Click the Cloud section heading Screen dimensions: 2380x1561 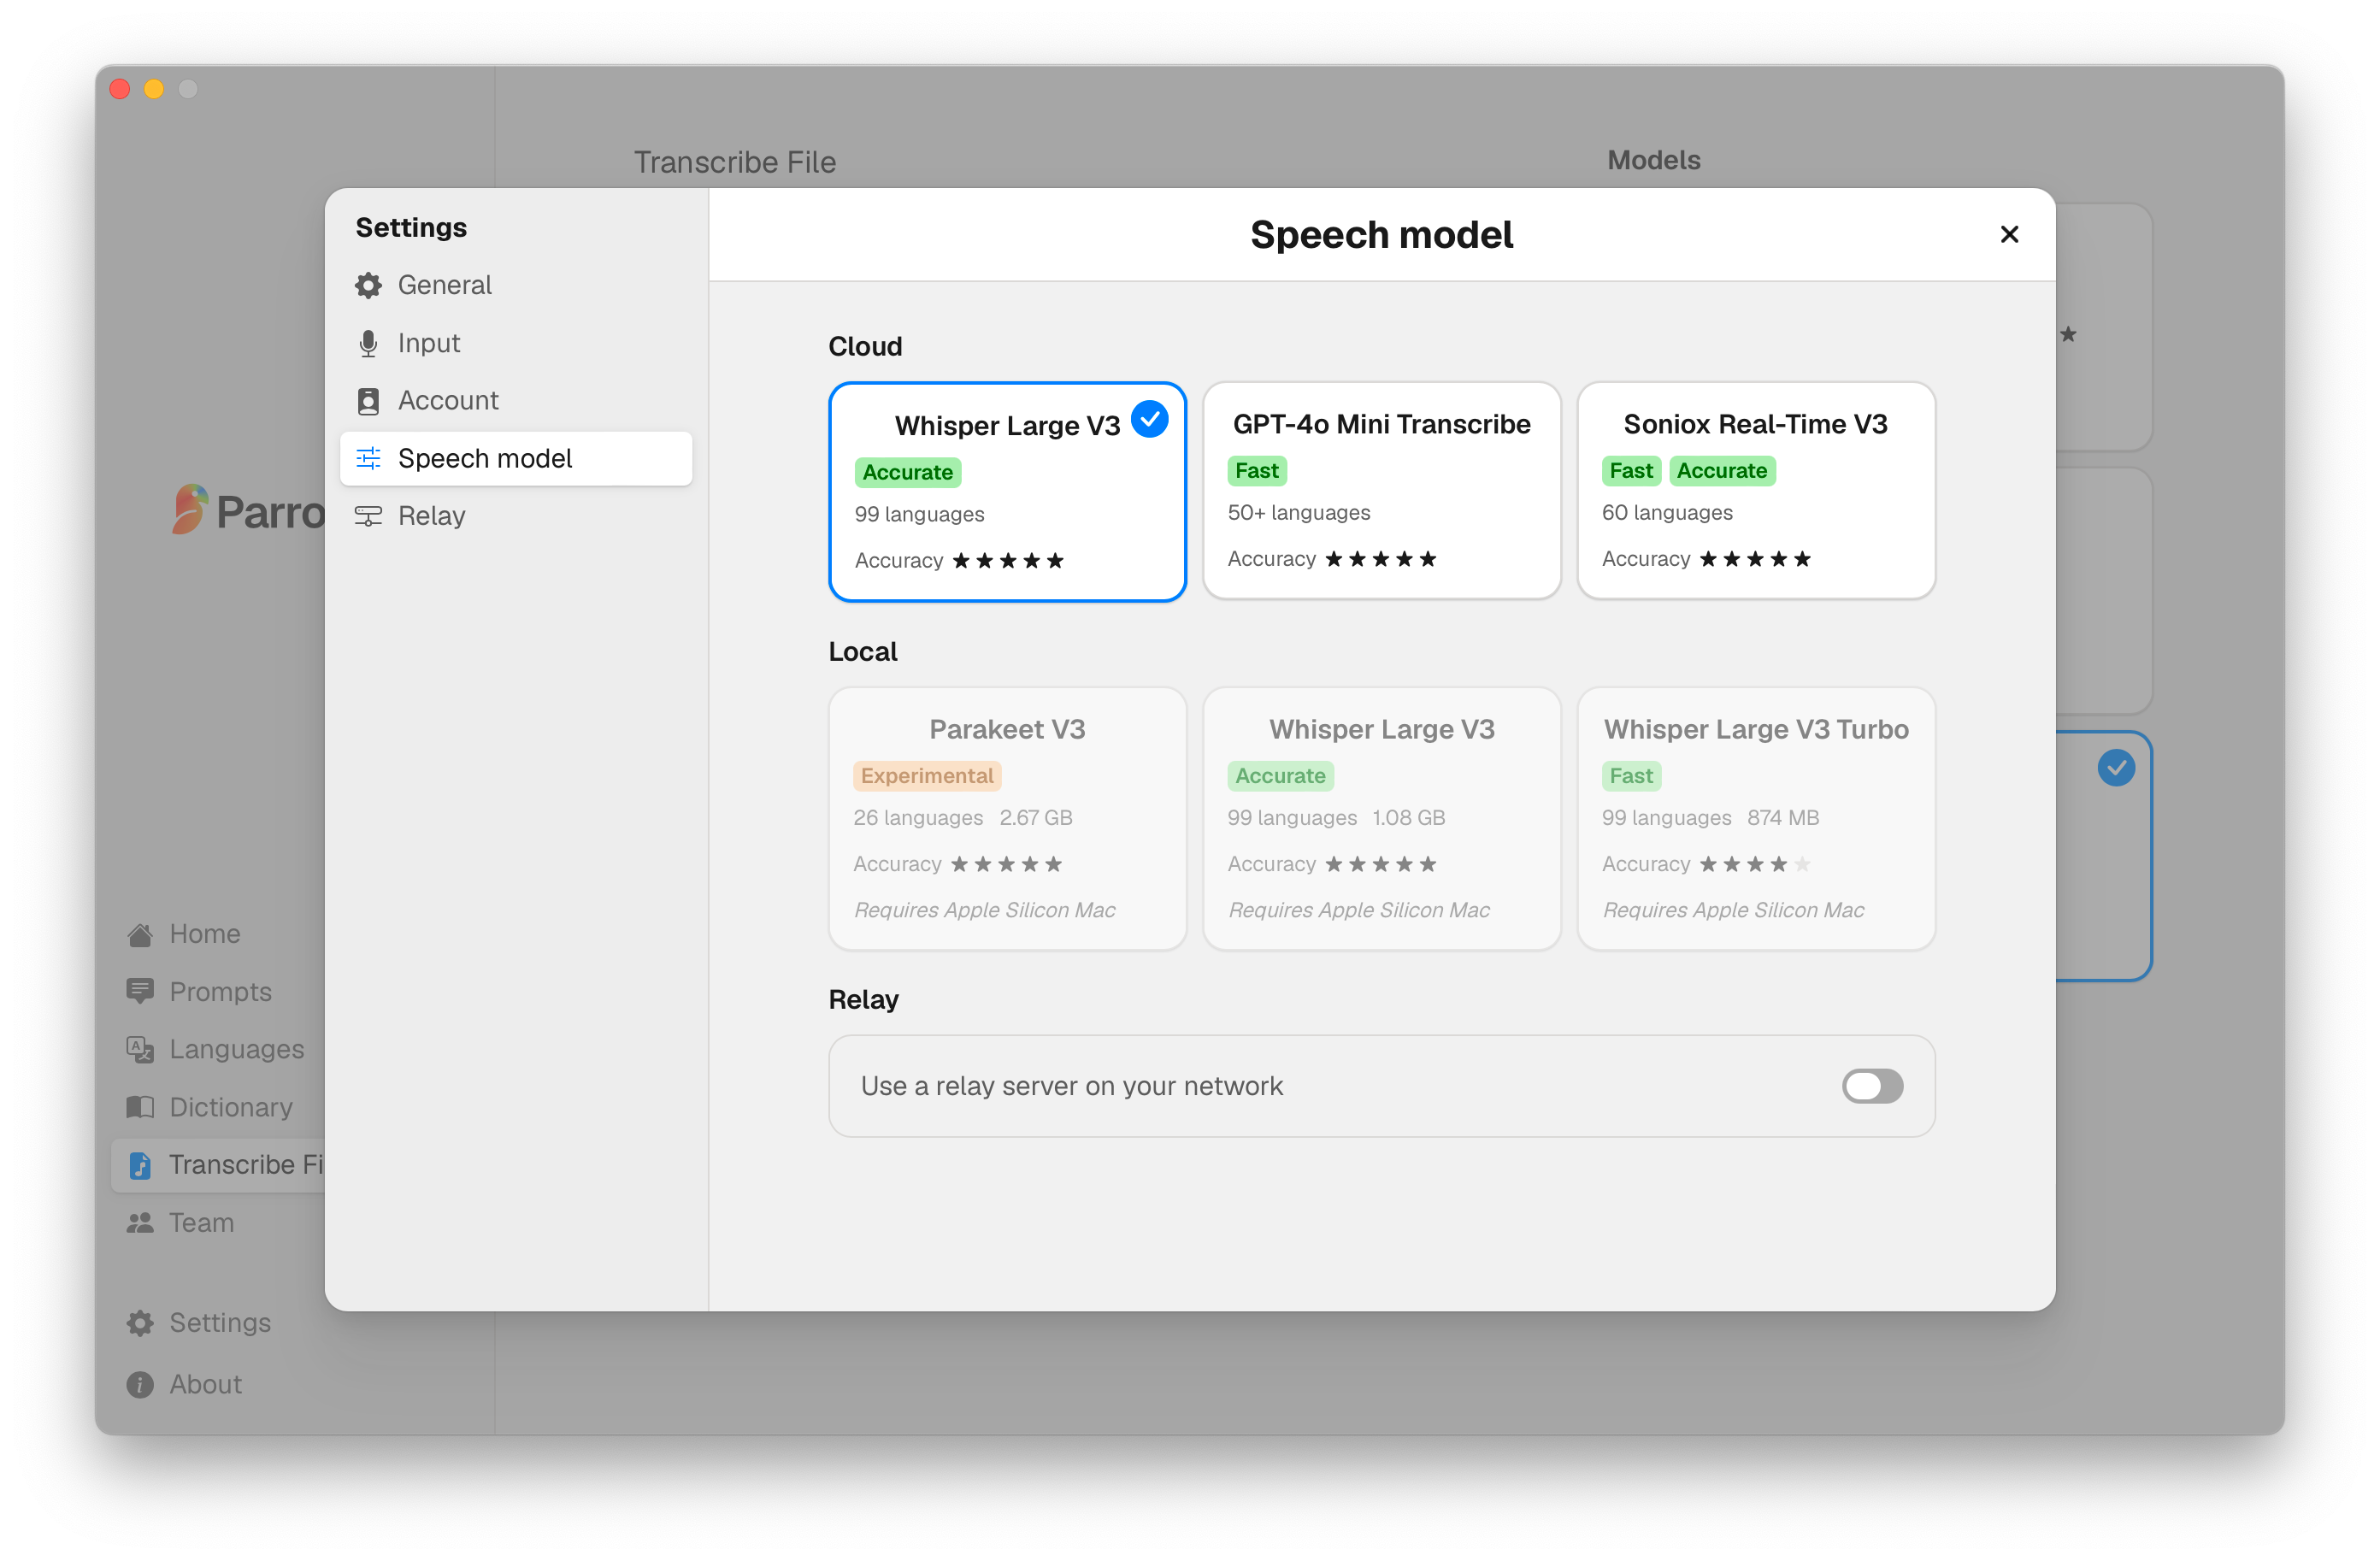[x=865, y=346]
